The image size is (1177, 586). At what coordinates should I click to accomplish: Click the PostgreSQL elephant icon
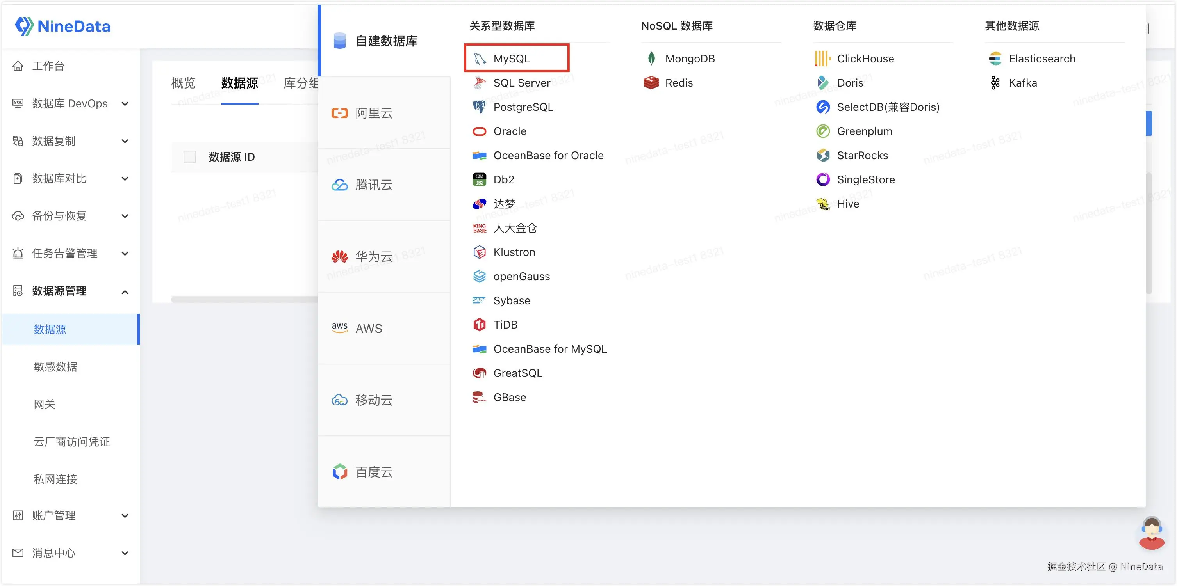(x=479, y=107)
